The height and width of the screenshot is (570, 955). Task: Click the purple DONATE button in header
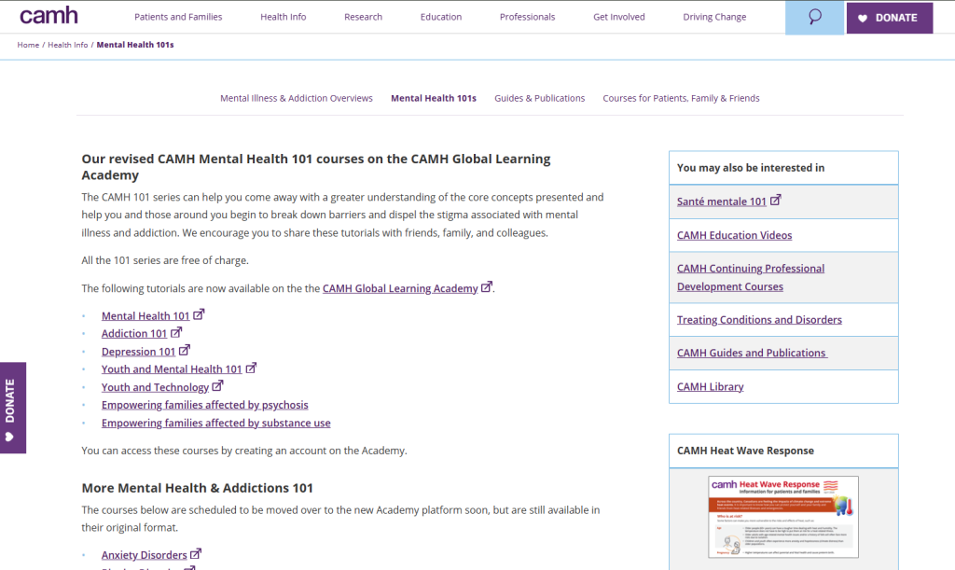[x=889, y=18]
